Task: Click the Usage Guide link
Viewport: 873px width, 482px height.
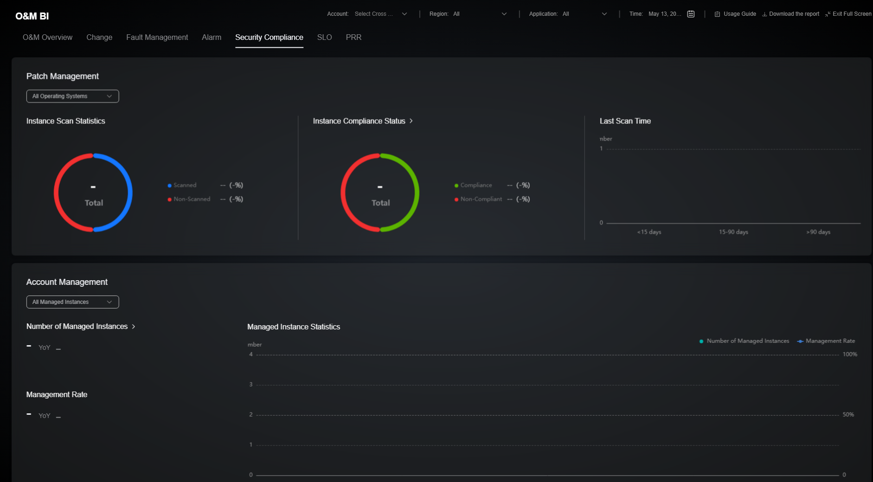Action: 739,14
